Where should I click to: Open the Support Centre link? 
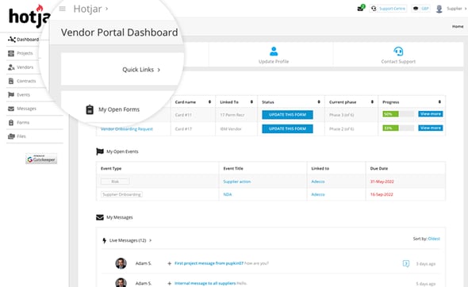tap(392, 9)
